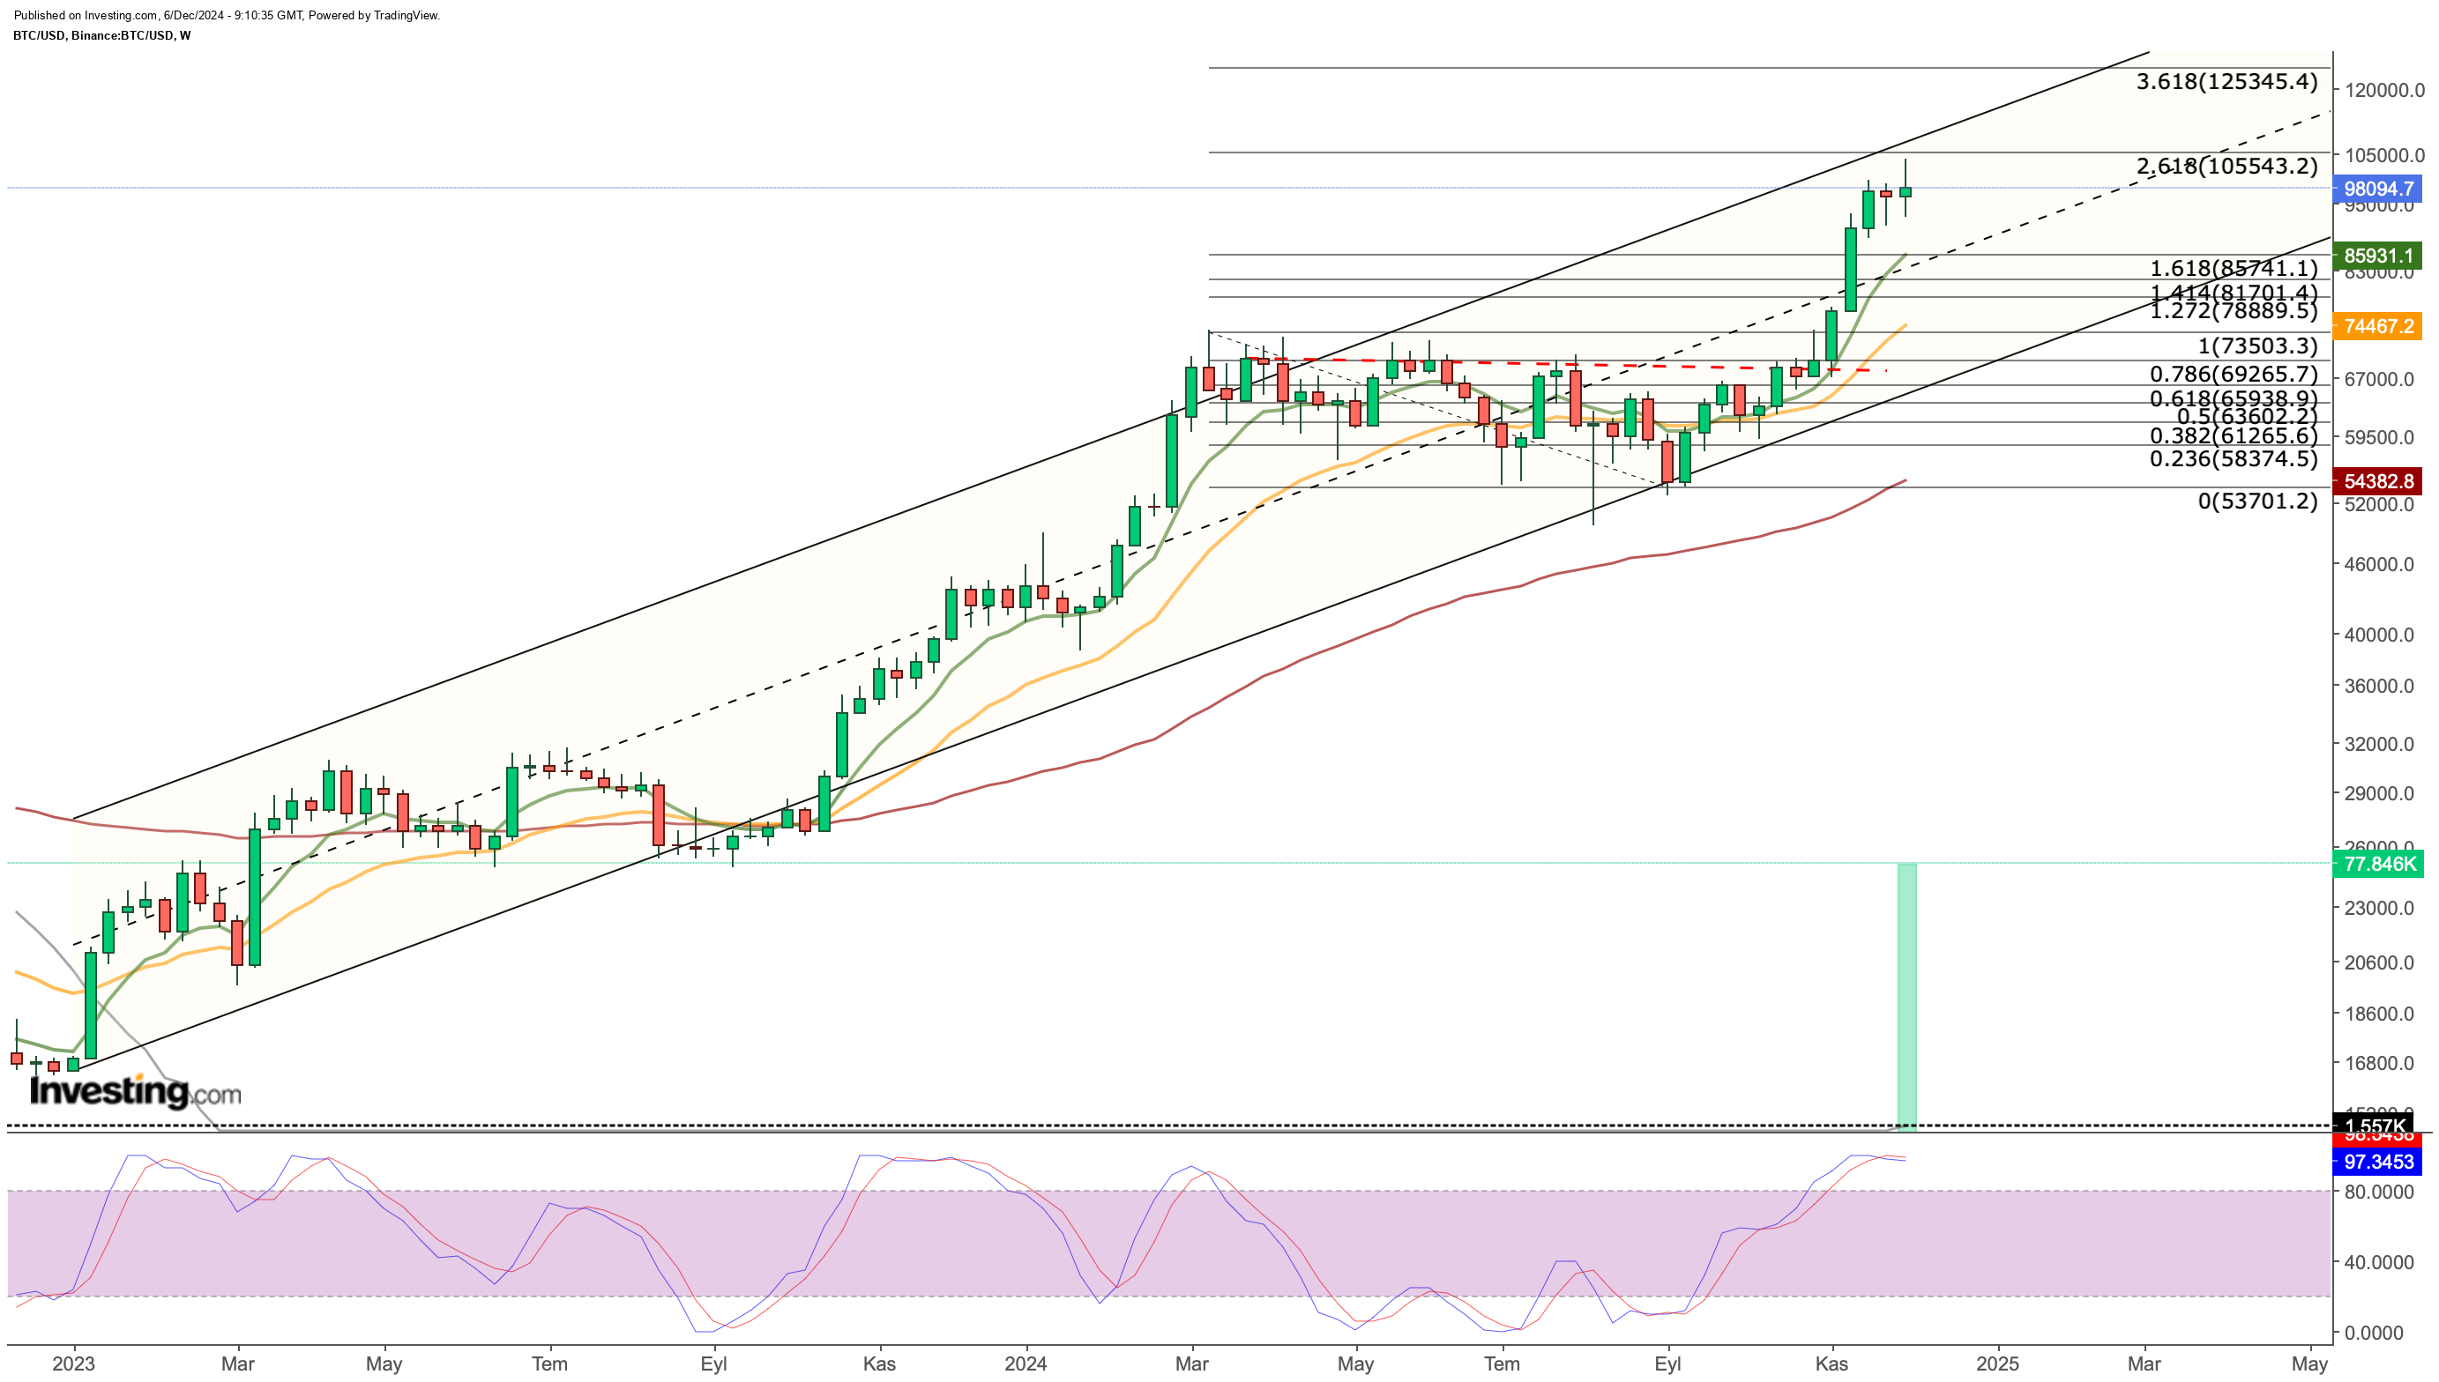Click the Fibonacci 2.618(105543.2) label
Screen dimensions: 2439x1382
point(2226,166)
